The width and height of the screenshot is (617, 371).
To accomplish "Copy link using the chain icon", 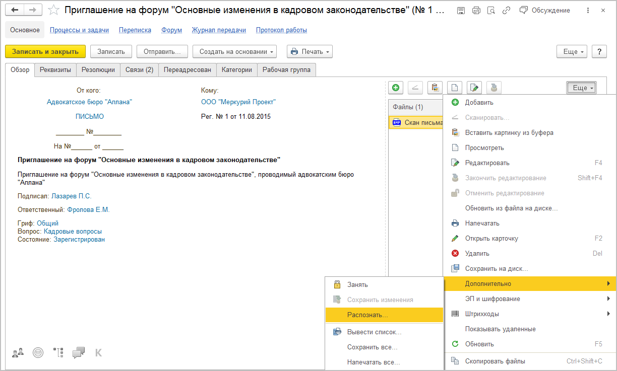I will [x=507, y=11].
